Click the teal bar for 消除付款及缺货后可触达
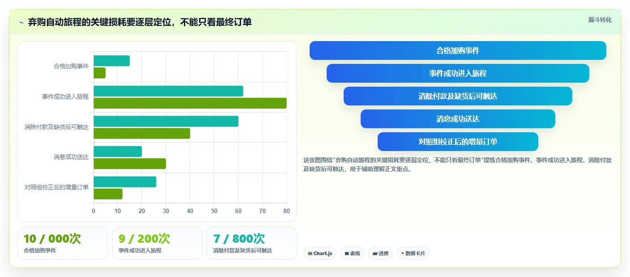The width and height of the screenshot is (630, 277). point(166,121)
